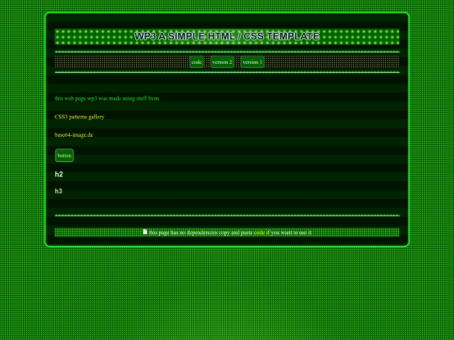This screenshot has width=454, height=340.
Task: Follow the 'CSS3 patterns gallery' link
Action: click(79, 117)
